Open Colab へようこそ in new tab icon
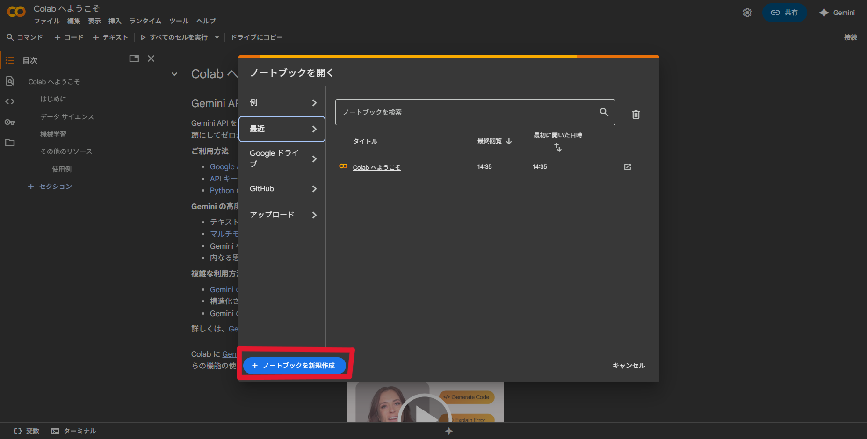The height and width of the screenshot is (439, 867). 627,167
